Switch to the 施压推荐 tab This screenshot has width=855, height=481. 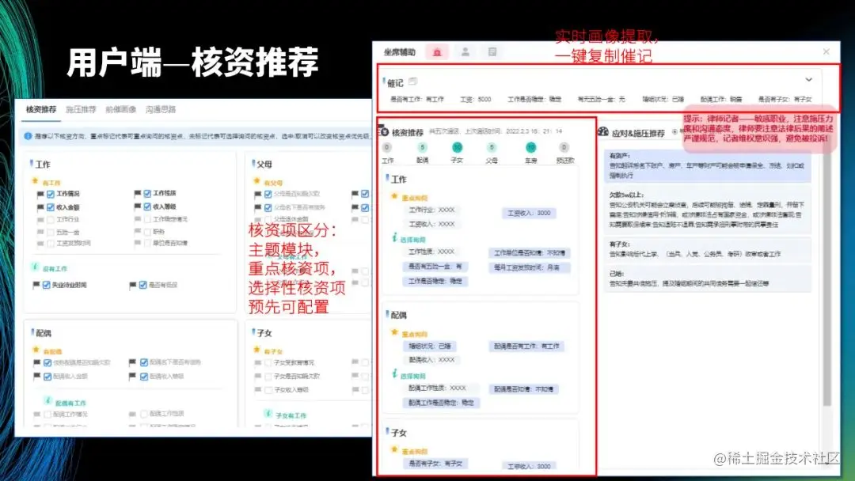tap(81, 110)
